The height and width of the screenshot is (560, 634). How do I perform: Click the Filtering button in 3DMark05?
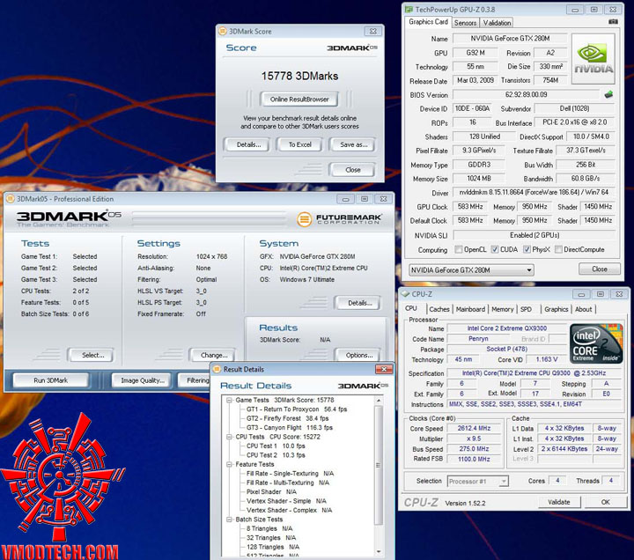click(x=195, y=380)
